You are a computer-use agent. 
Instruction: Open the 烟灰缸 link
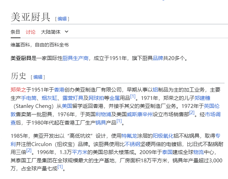click(50, 98)
